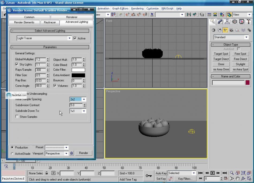Open the Material Editor icon
254x183 pixels.
[222, 15]
